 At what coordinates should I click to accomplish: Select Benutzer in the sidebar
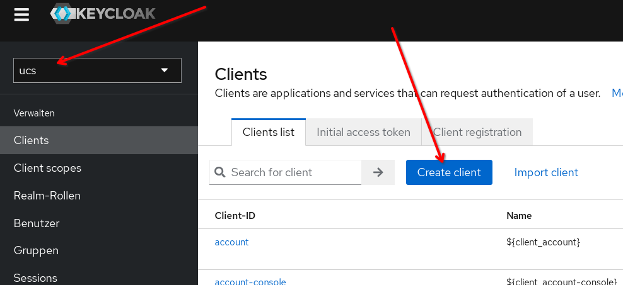(x=36, y=223)
